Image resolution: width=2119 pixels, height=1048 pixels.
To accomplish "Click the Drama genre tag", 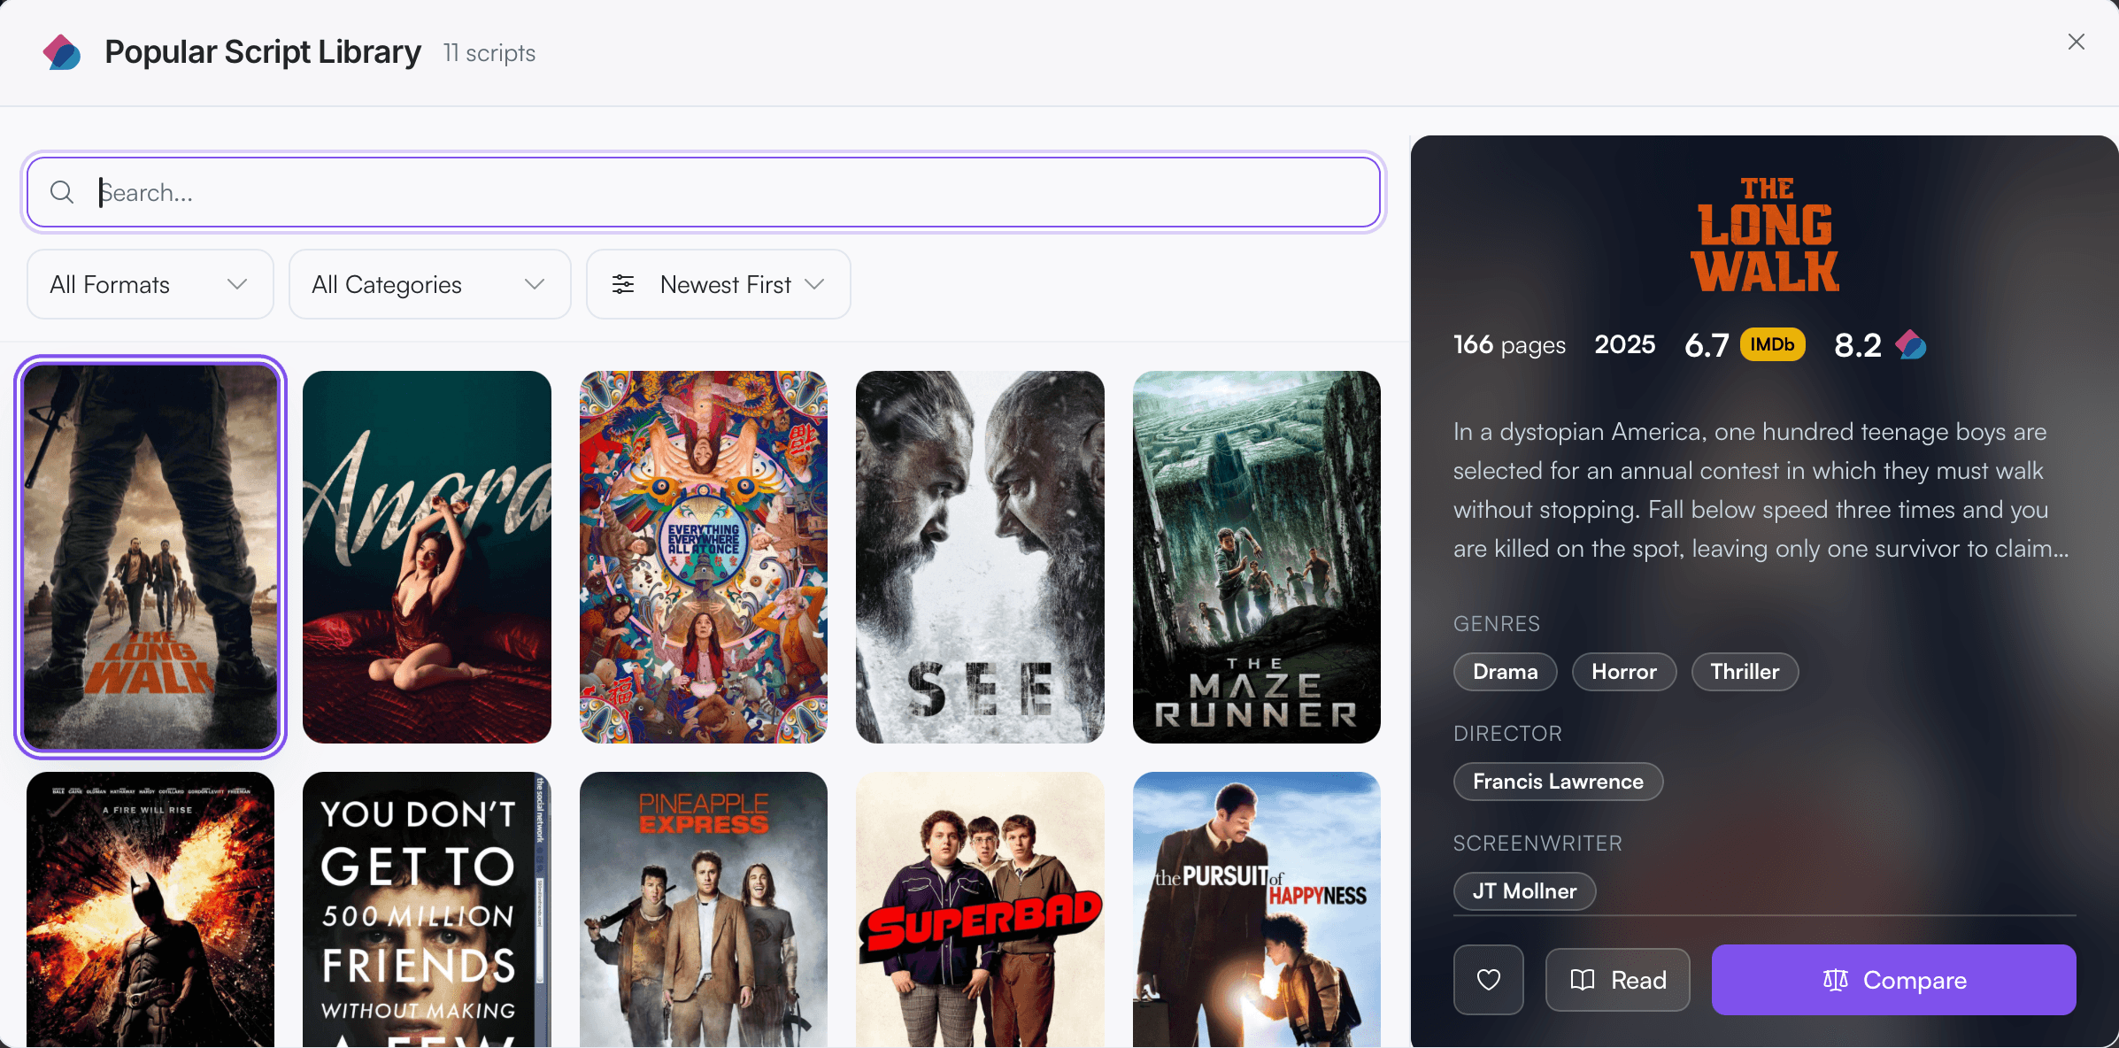I will point(1506,672).
